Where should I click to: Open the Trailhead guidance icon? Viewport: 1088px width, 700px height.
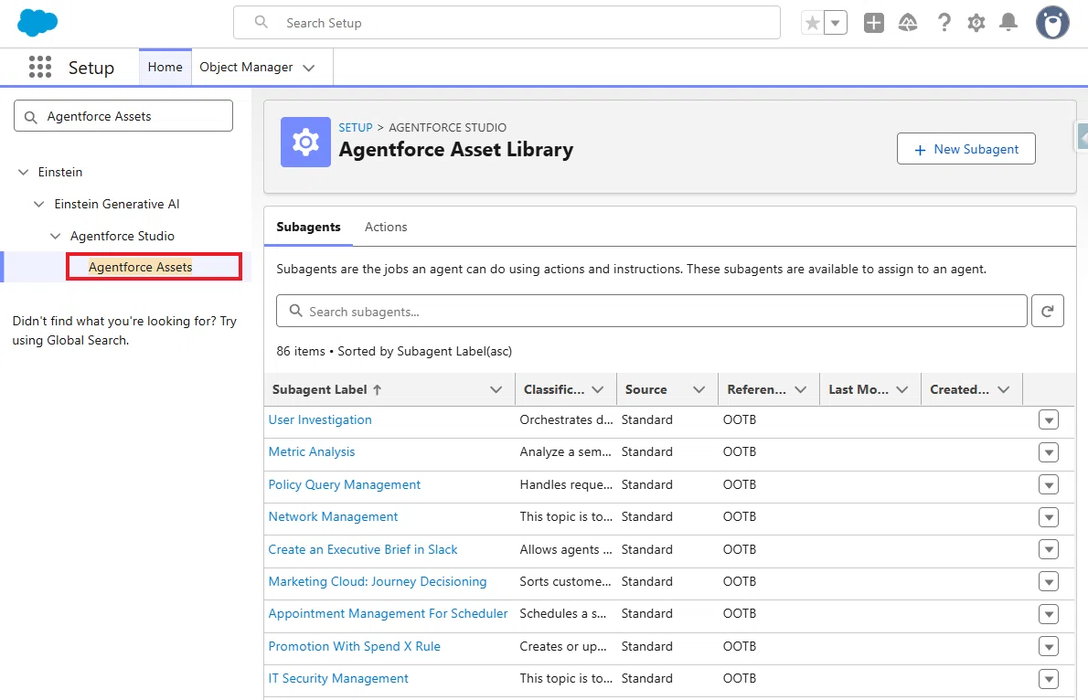pos(908,23)
